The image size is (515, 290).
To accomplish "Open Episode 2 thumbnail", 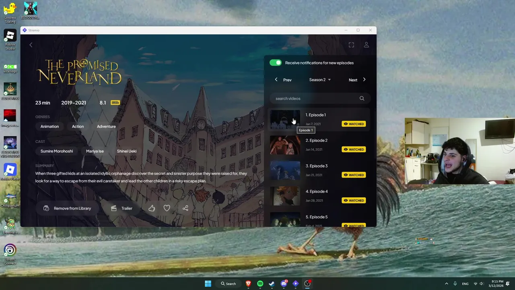I will point(285,145).
